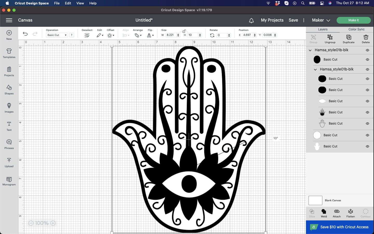Toggle visibility of the eye-shaped Basic Cut layer
Viewport: 374px width, 234px height.
[x=368, y=101]
